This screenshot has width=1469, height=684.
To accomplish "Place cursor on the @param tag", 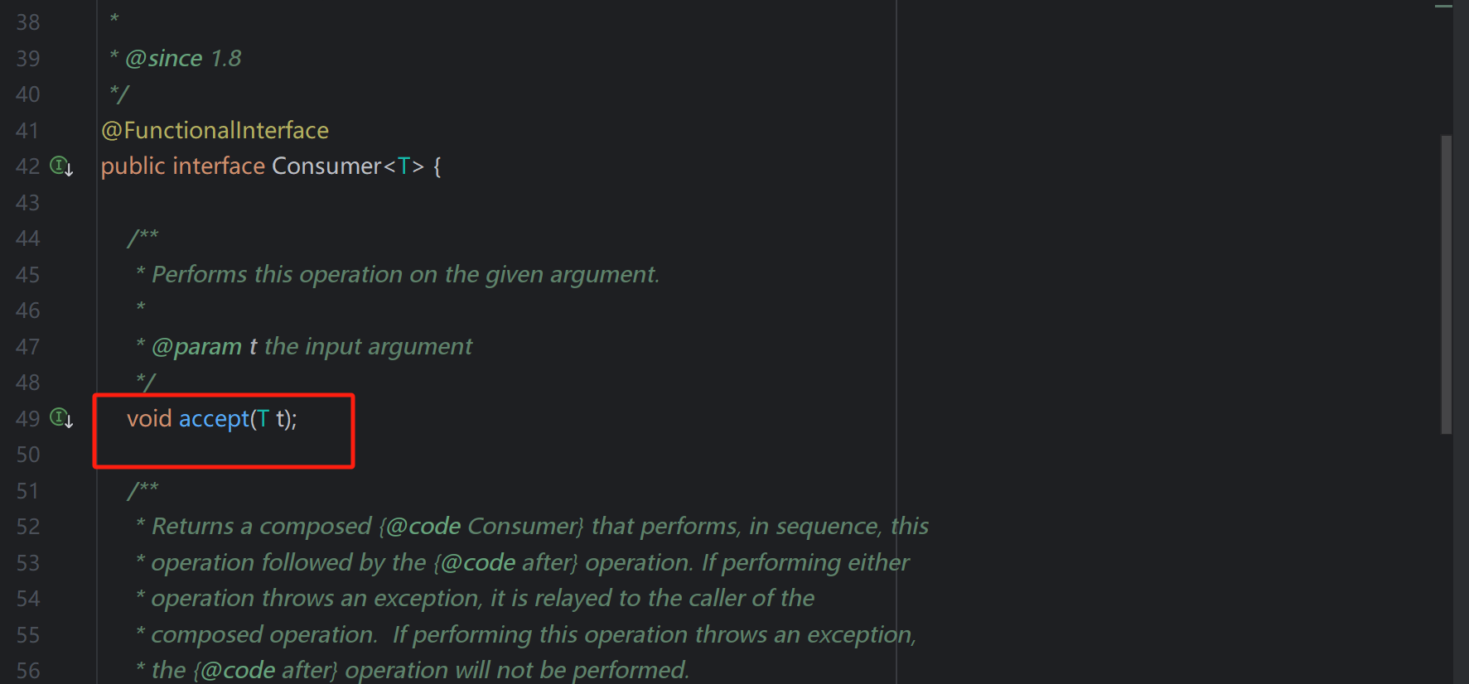I will 197,347.
